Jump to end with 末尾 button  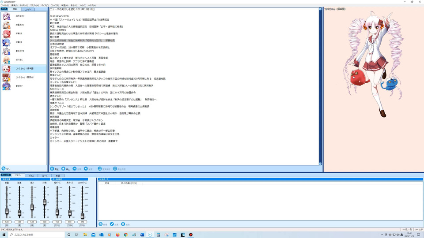[88, 169]
